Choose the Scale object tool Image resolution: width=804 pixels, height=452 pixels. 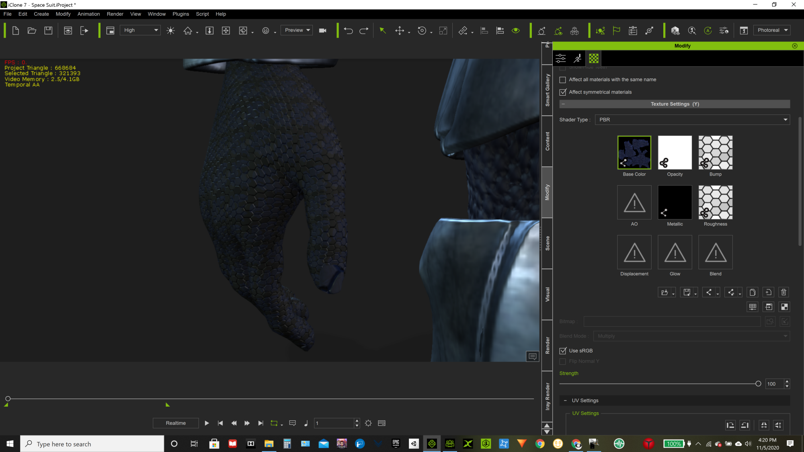pyautogui.click(x=443, y=31)
